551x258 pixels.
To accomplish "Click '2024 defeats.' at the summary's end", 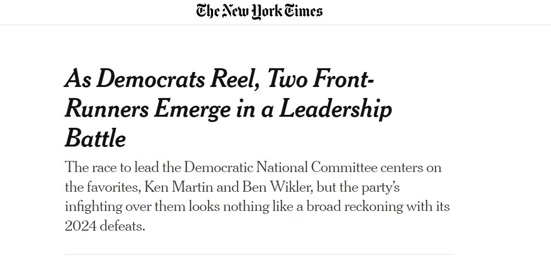I will click(105, 226).
